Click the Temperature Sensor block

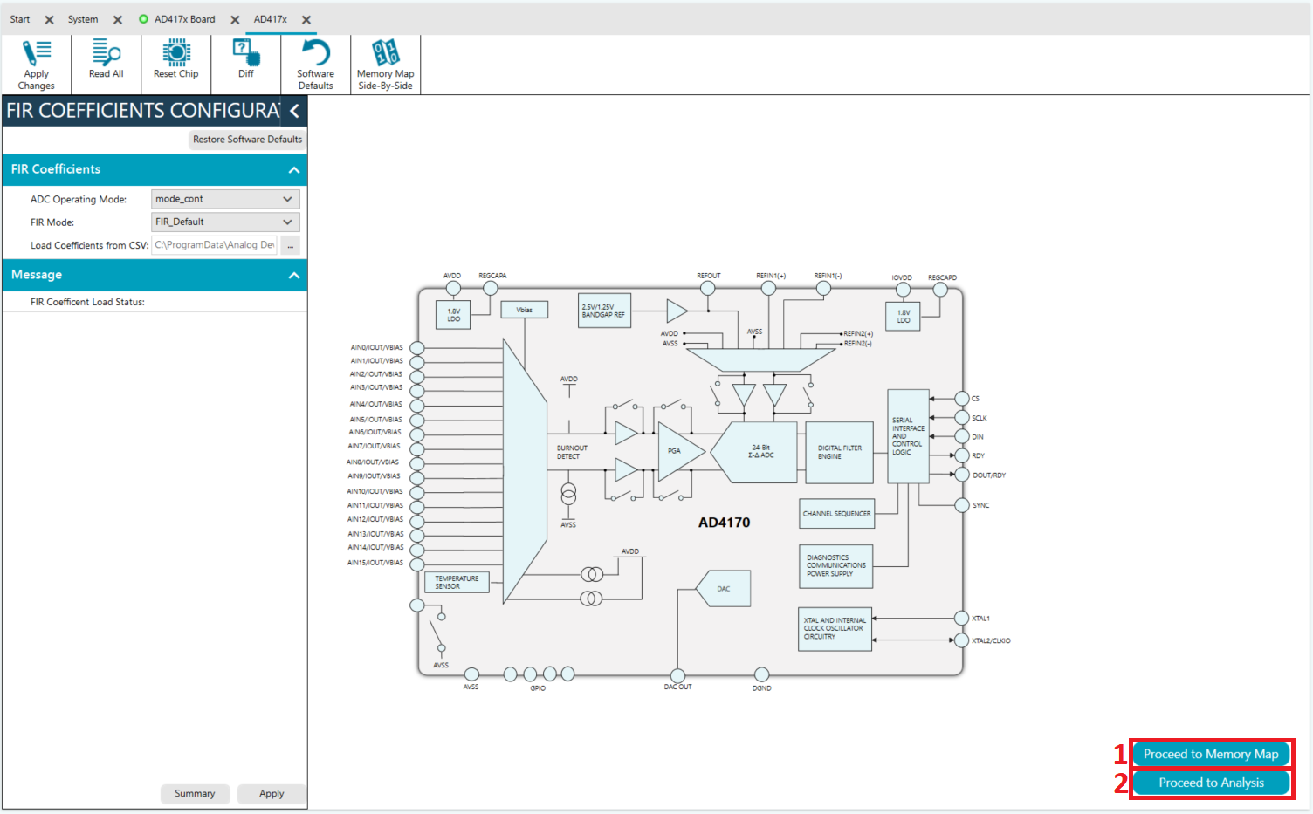[x=457, y=582]
